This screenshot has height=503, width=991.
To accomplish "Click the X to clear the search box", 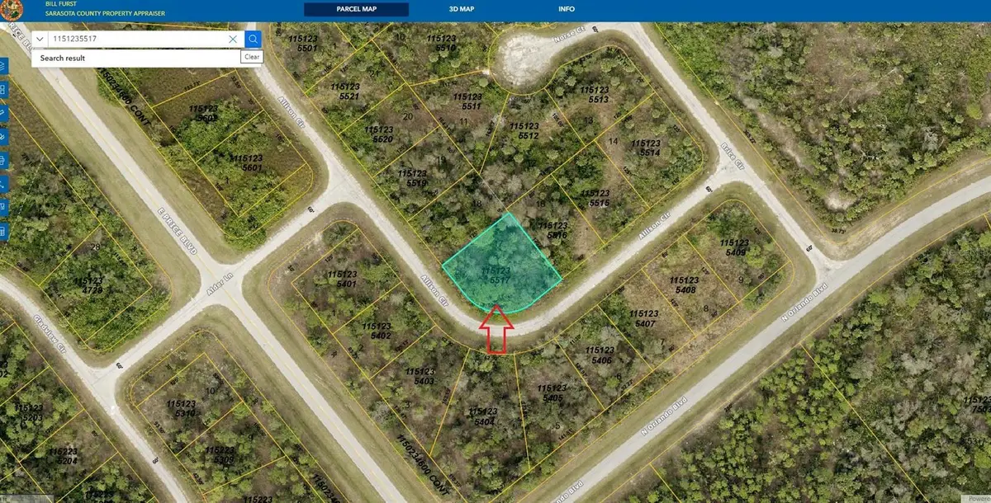I will point(234,39).
